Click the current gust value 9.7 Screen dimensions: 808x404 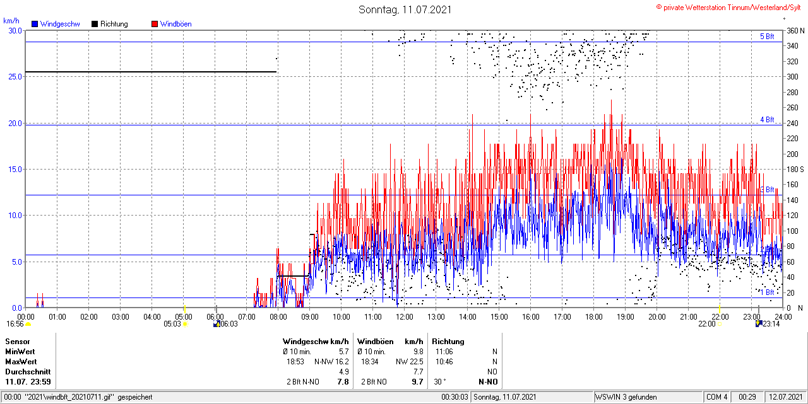click(417, 382)
